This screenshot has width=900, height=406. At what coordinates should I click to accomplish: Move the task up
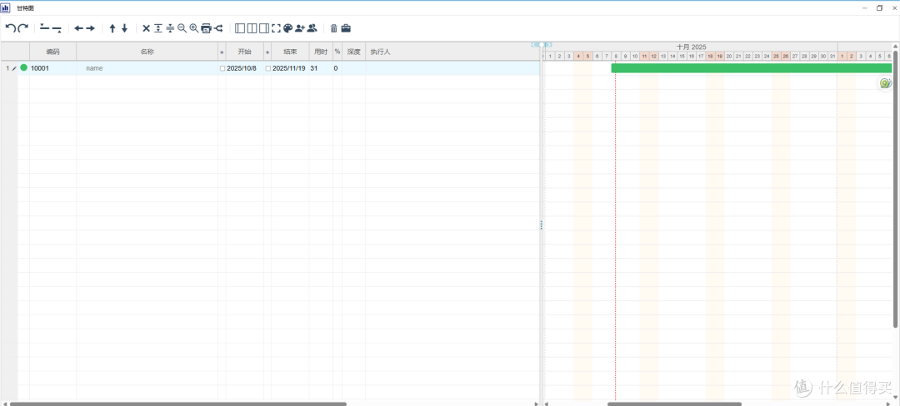pos(112,28)
